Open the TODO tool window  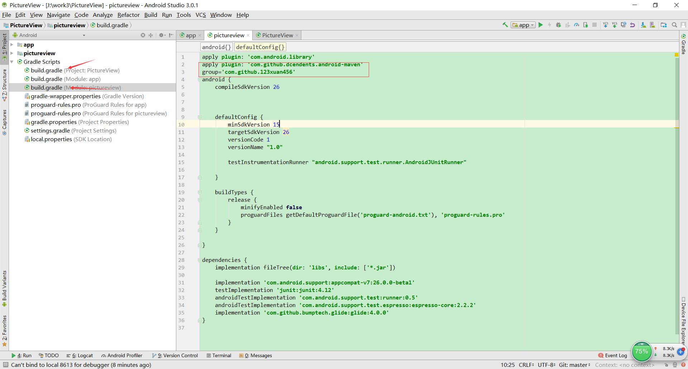pos(49,355)
